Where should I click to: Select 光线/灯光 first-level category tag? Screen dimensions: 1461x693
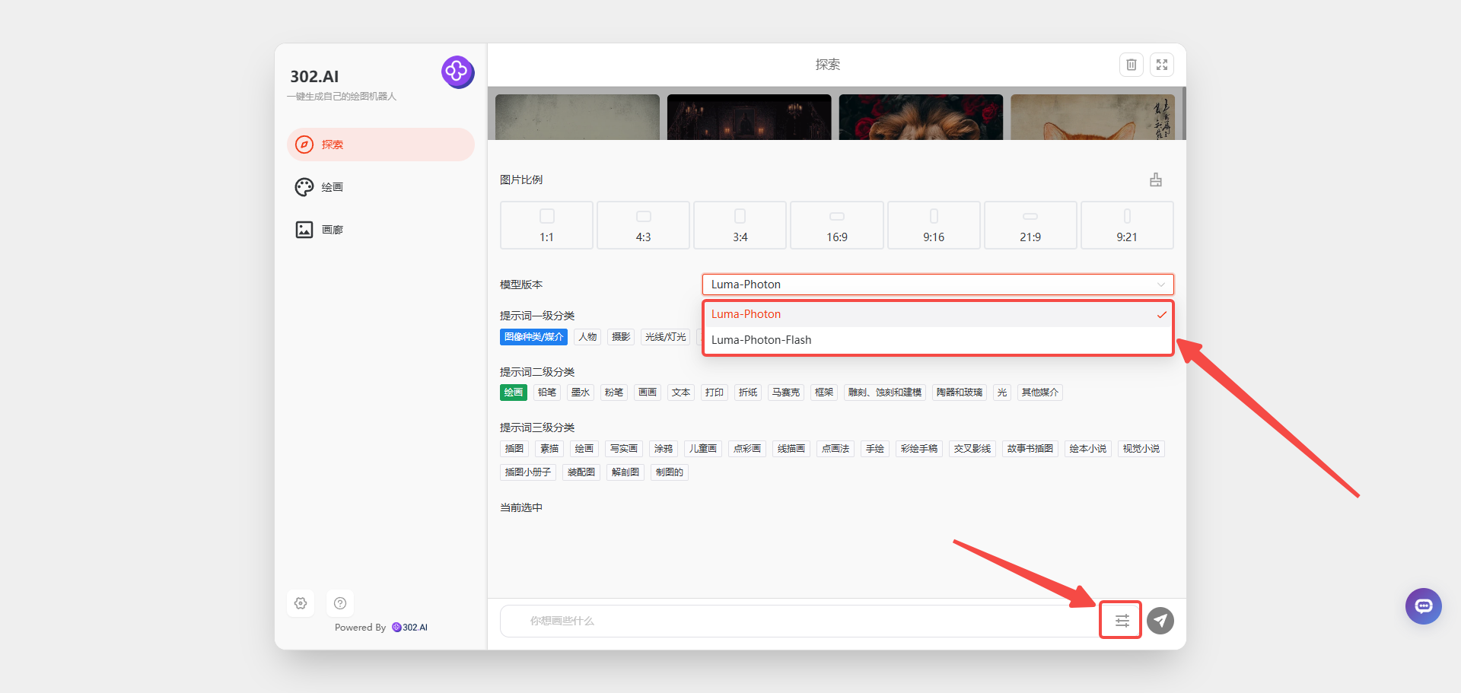pyautogui.click(x=666, y=337)
